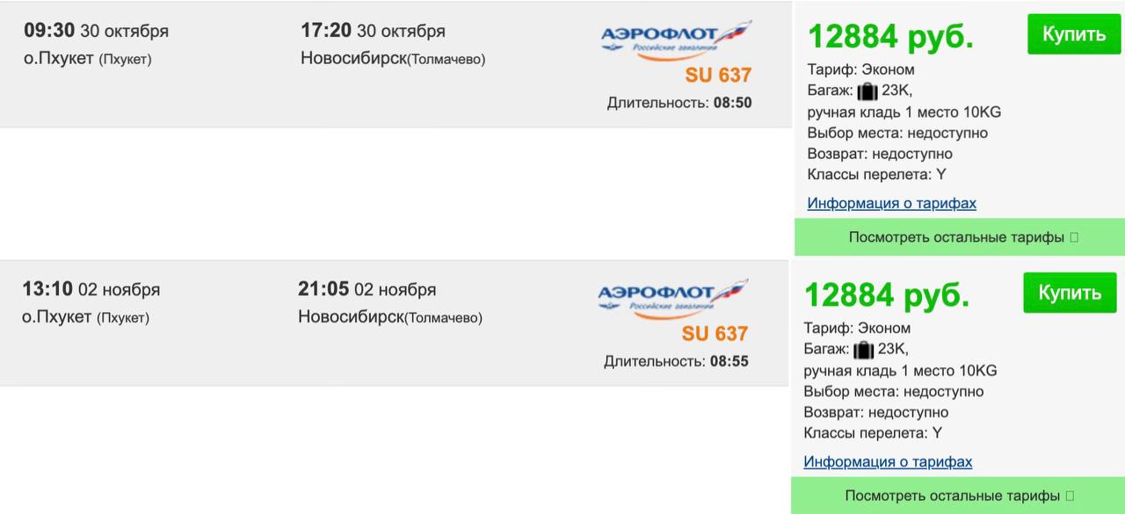Click flight number SU 637 in the first row

tap(718, 75)
